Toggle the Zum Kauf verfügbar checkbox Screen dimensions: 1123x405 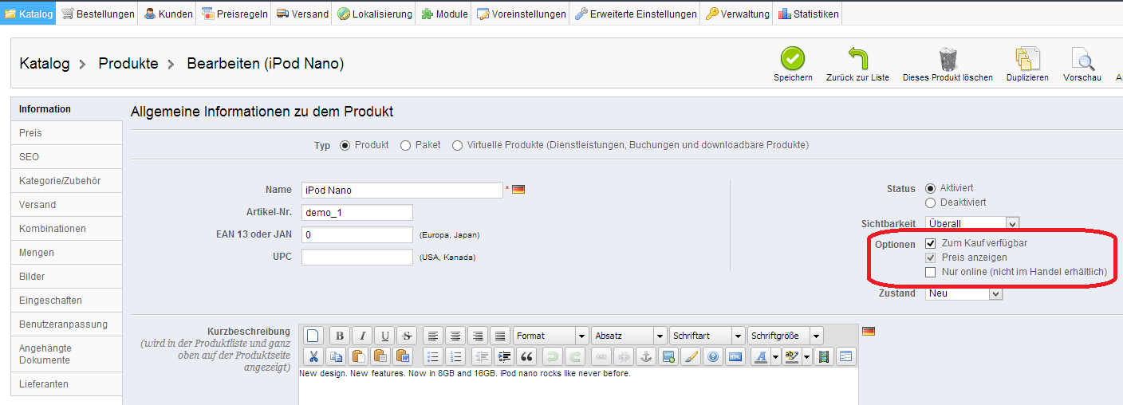click(930, 243)
